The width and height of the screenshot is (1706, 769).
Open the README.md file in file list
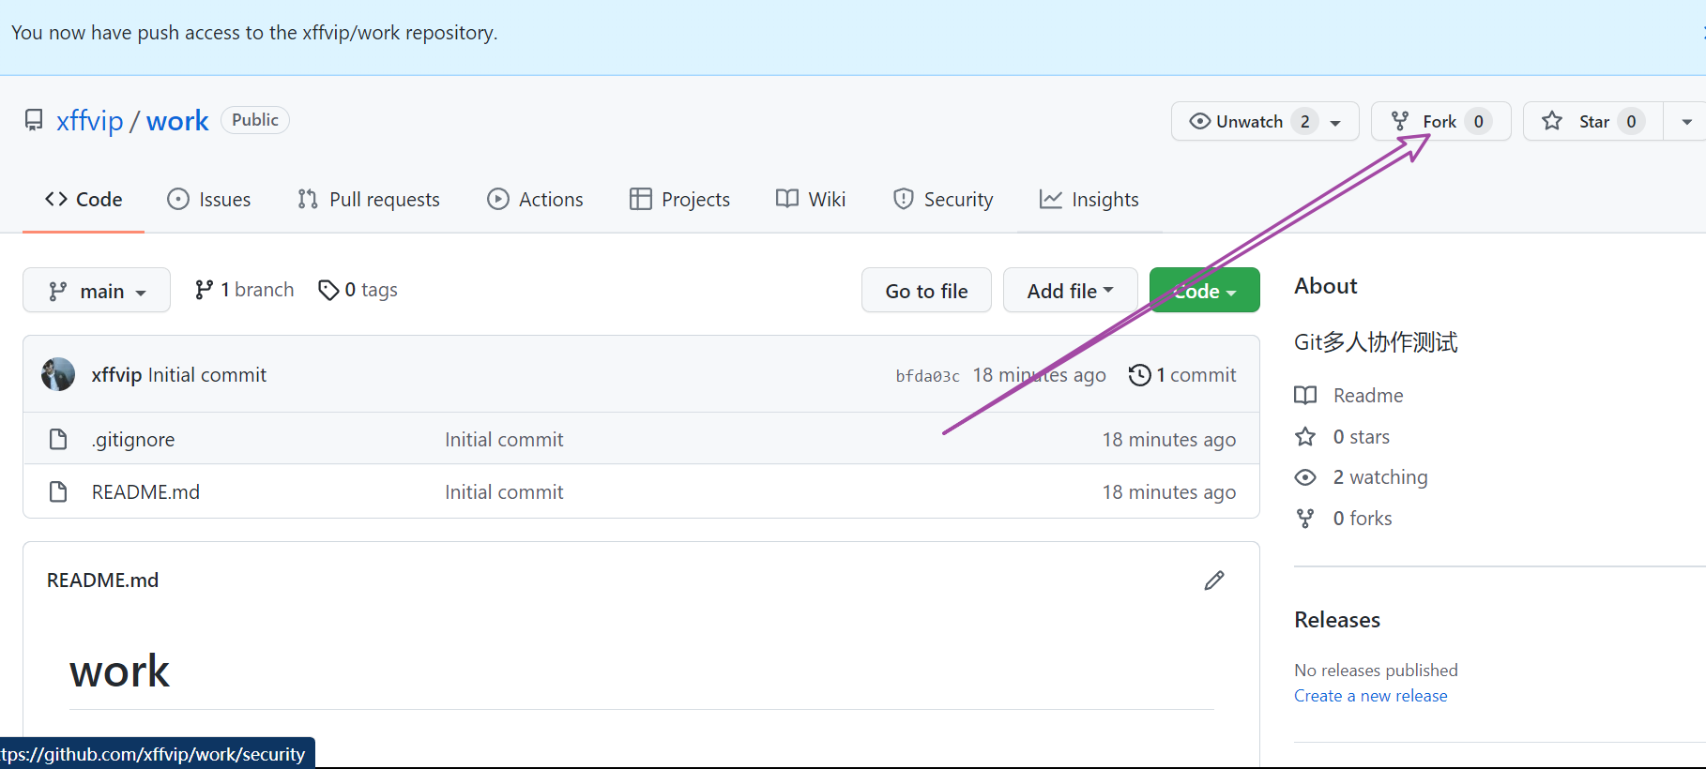coord(145,492)
